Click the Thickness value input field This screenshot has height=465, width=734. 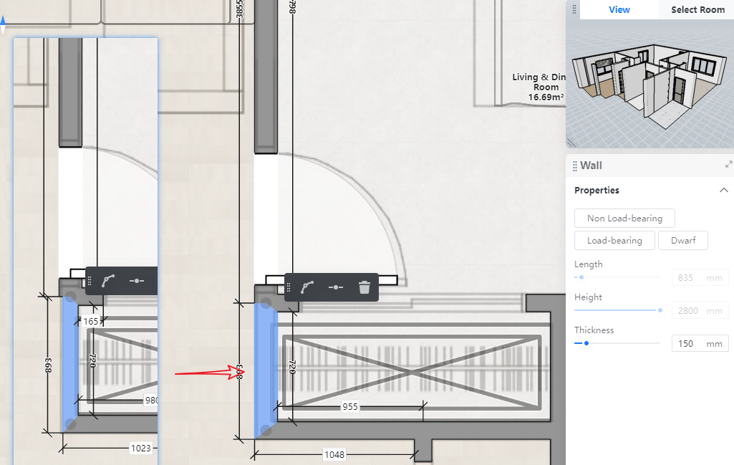[x=690, y=344]
